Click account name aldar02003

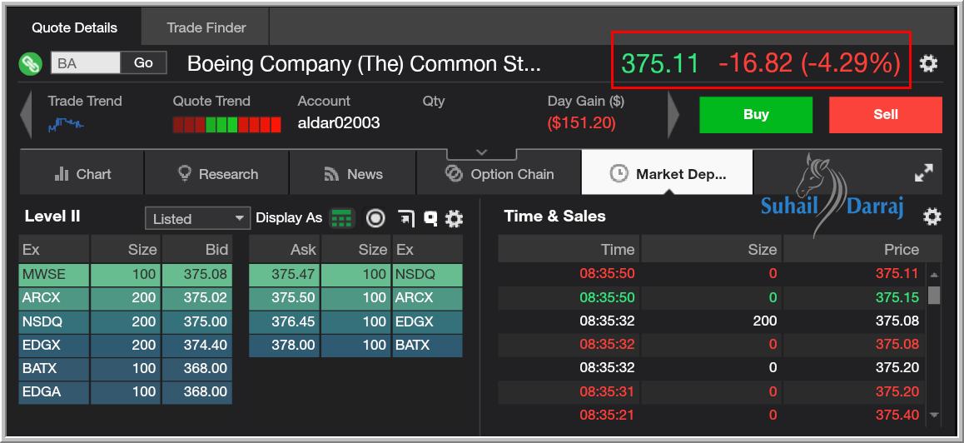[x=339, y=123]
